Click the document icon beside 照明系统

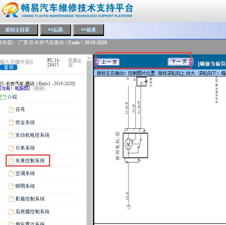[x=11, y=186]
